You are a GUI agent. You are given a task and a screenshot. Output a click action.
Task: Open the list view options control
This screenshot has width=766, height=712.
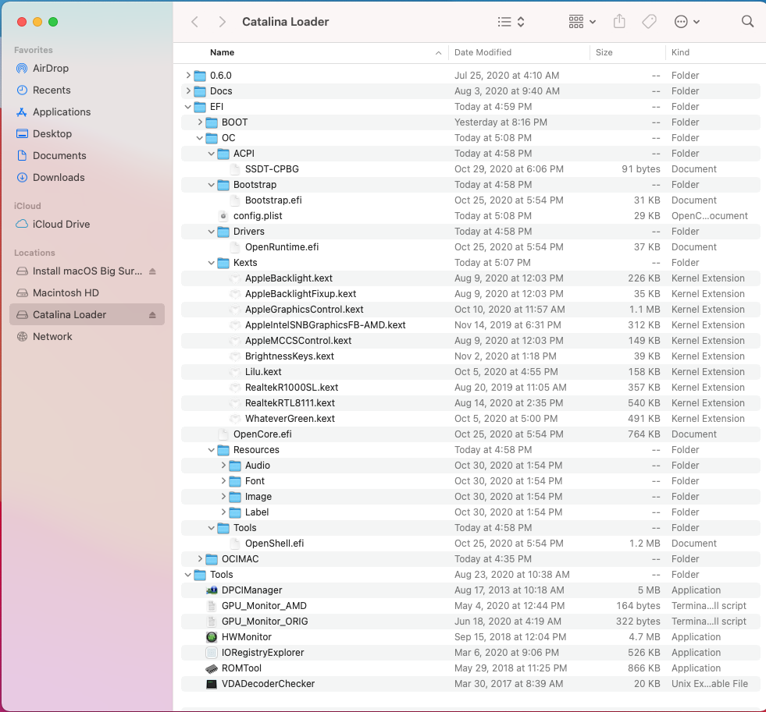click(511, 22)
